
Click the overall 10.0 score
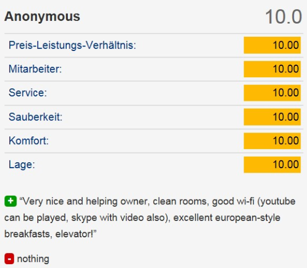pos(283,17)
